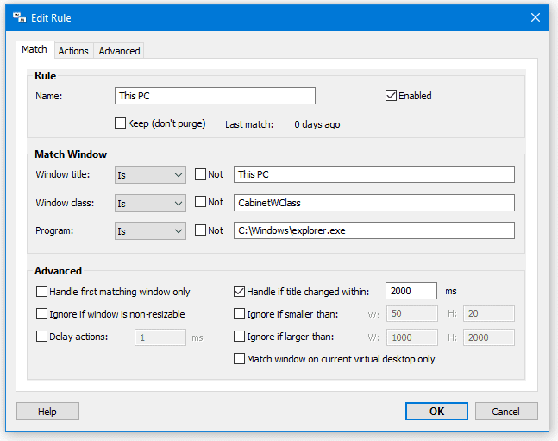Screen dimensions: 558x441
Task: Expand the Window class match type dropdown
Action: [x=150, y=203]
